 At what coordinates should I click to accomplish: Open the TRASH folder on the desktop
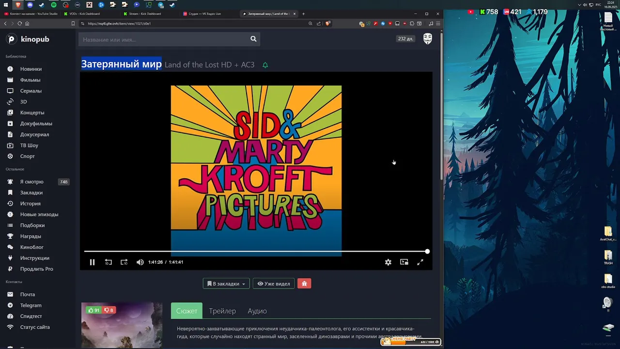[608, 257]
